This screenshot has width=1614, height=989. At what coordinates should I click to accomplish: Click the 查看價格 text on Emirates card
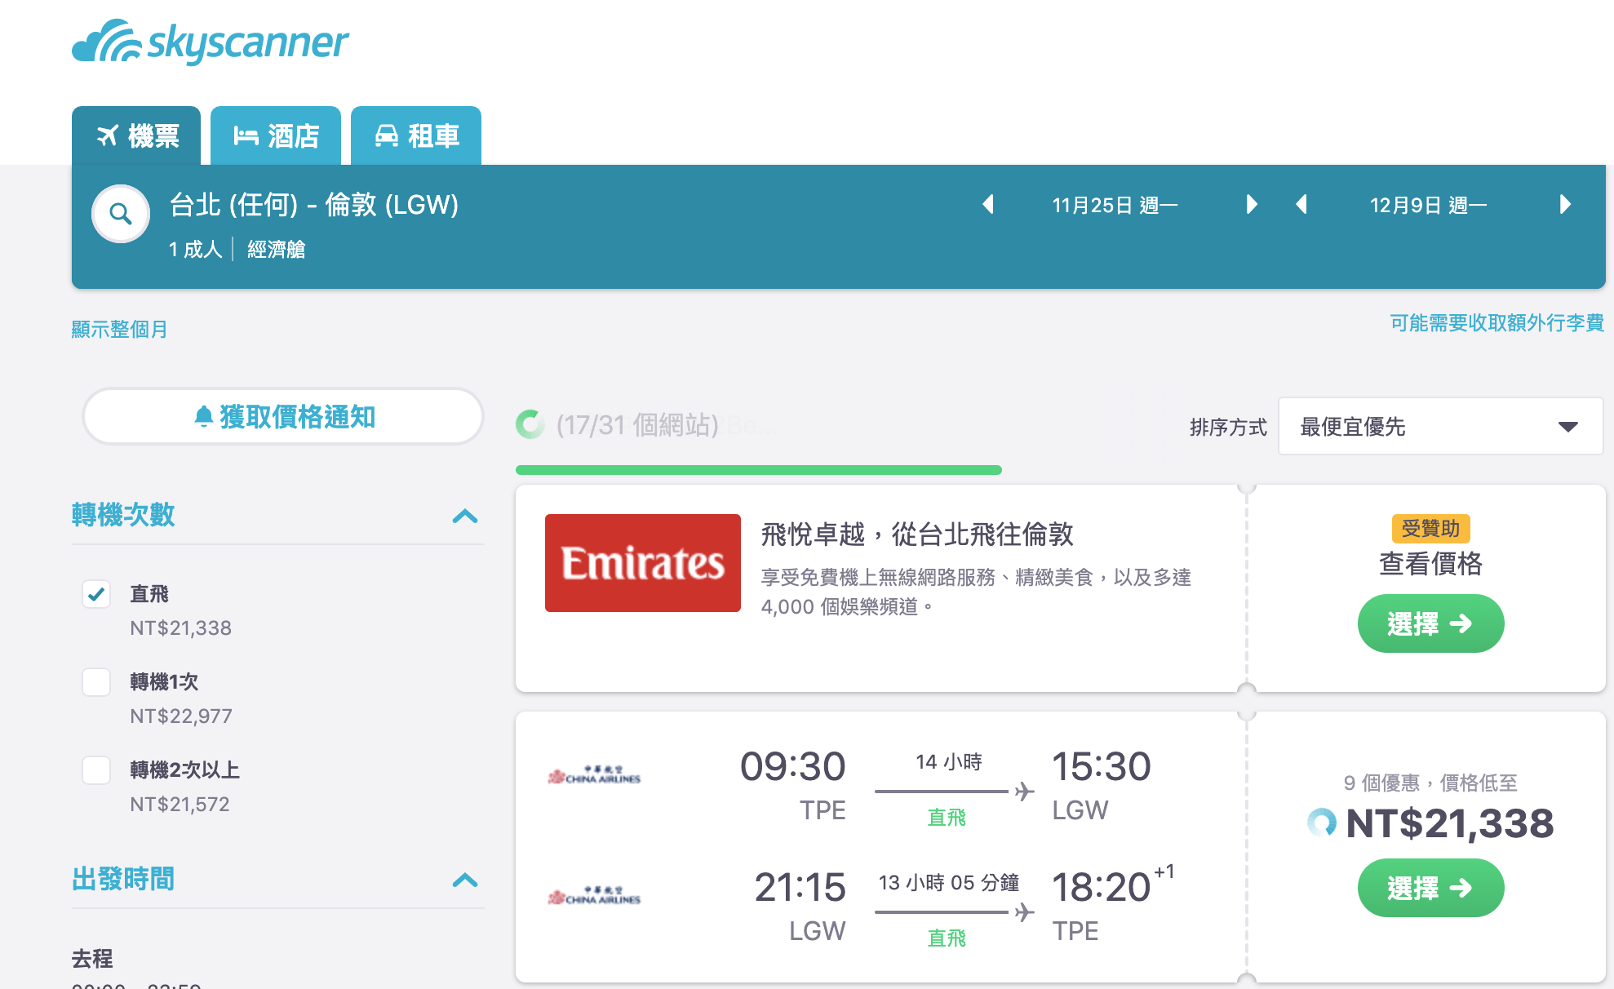coord(1430,564)
